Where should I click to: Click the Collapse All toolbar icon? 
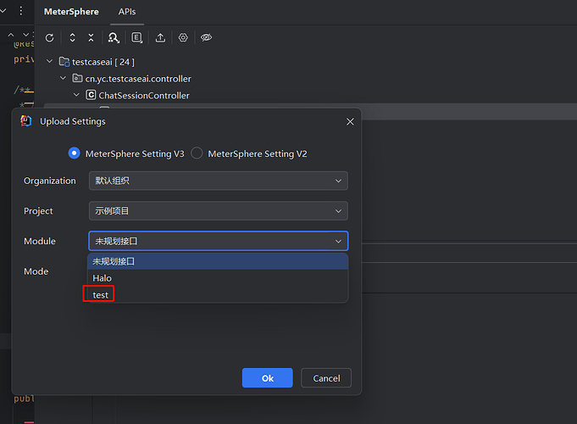tap(91, 38)
